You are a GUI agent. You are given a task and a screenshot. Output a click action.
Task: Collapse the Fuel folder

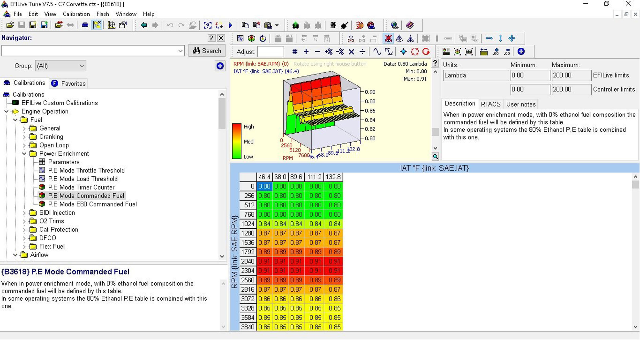[x=15, y=120]
